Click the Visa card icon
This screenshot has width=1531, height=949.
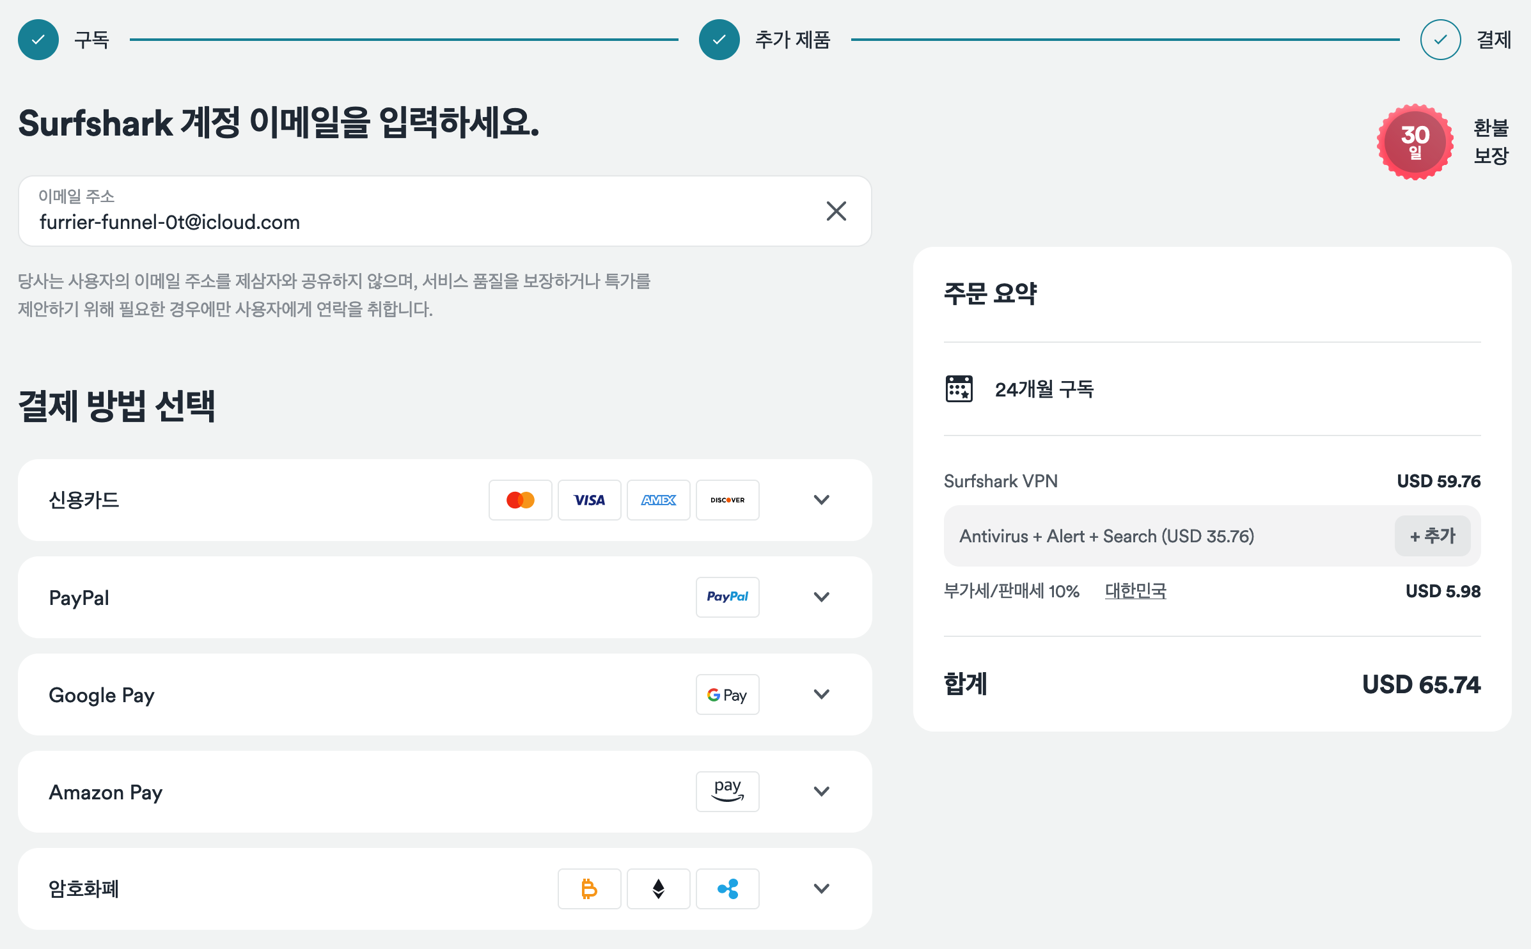coord(589,500)
